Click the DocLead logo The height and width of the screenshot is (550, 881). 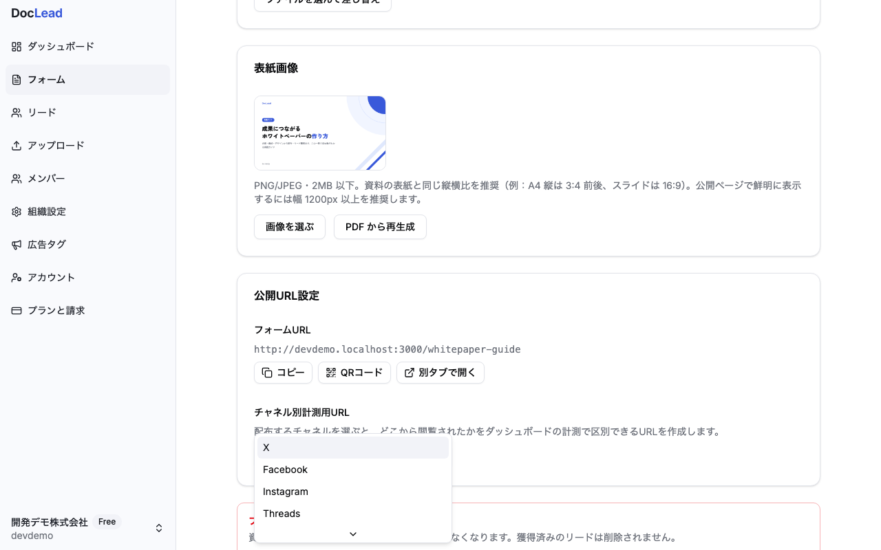(x=36, y=13)
